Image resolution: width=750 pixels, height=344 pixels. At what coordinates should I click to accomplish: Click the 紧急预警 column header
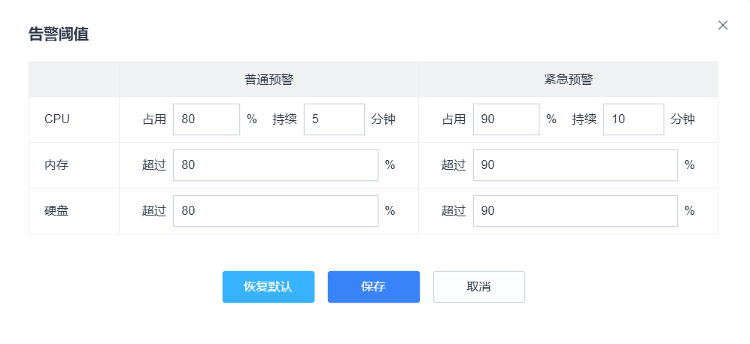click(x=568, y=80)
